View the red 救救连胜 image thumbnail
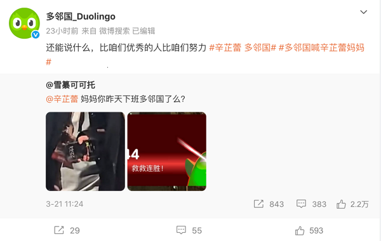 click(167, 152)
